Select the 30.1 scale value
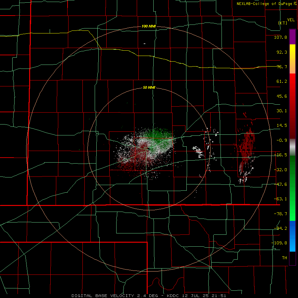The width and height of the screenshot is (298, 298). [282, 111]
